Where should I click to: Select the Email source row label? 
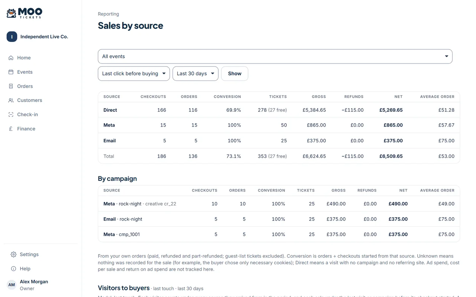pos(109,141)
